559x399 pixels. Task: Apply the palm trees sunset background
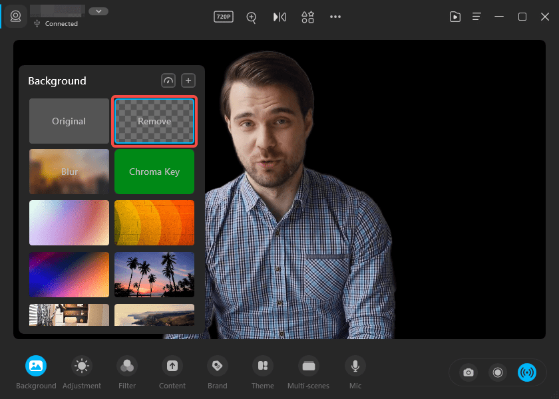[x=154, y=274]
